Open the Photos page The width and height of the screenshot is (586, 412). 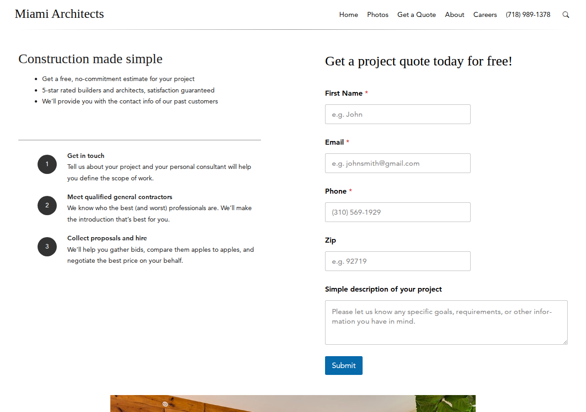[x=378, y=15]
